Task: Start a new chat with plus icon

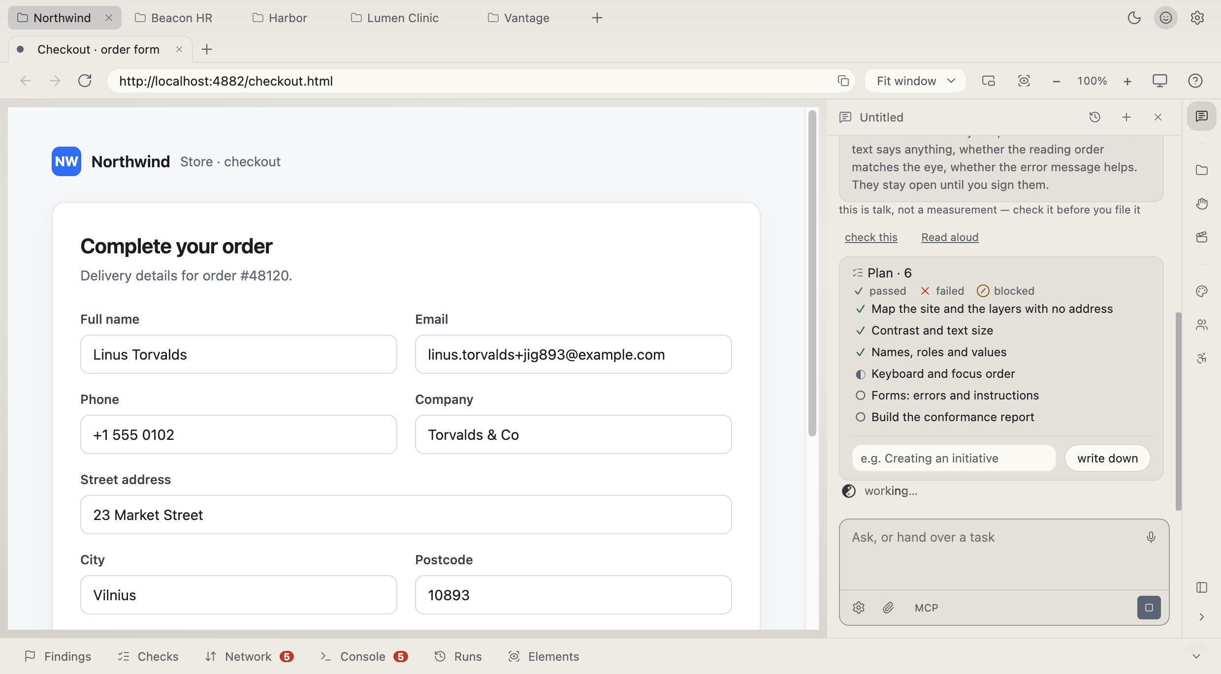Action: pos(1126,117)
